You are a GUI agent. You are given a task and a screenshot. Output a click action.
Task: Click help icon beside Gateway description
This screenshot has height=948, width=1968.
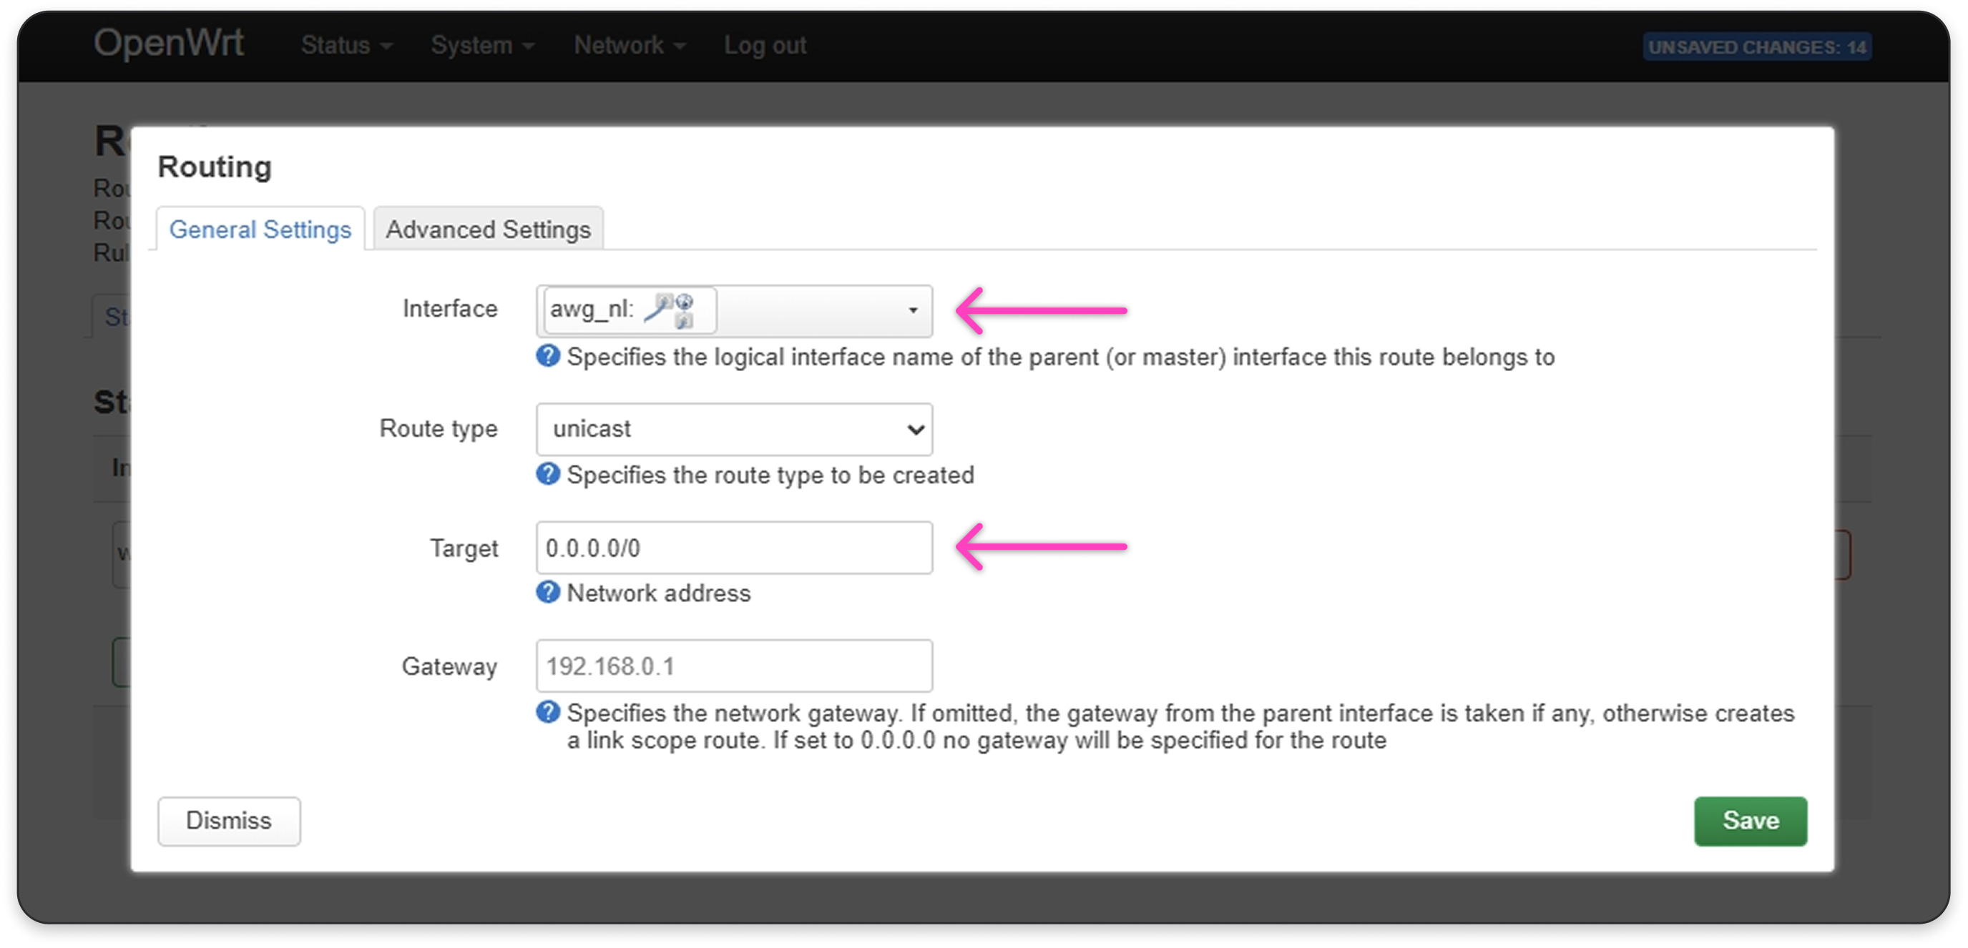click(548, 712)
